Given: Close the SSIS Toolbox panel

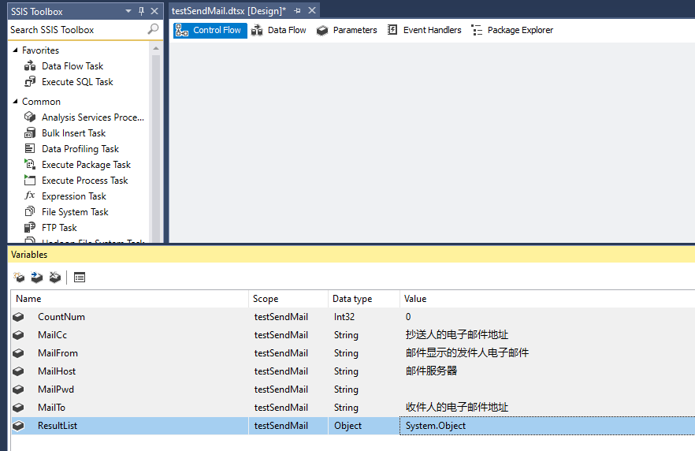Looking at the screenshot, I should tap(154, 11).
